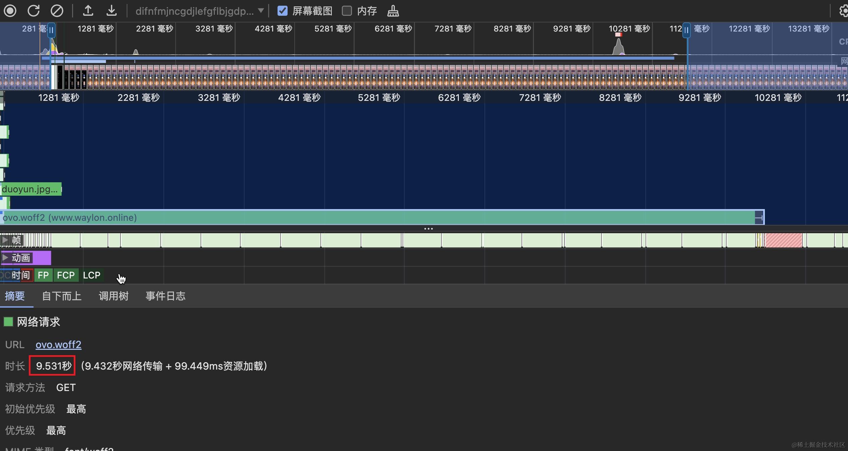Click the upload profile icon
The image size is (848, 451).
coord(88,11)
